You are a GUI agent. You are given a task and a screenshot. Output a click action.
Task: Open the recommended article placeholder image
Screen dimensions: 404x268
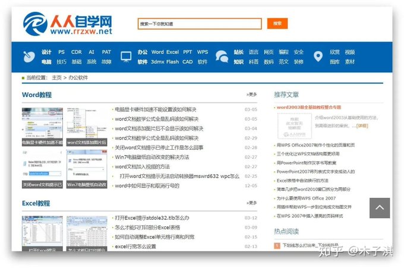(x=295, y=126)
